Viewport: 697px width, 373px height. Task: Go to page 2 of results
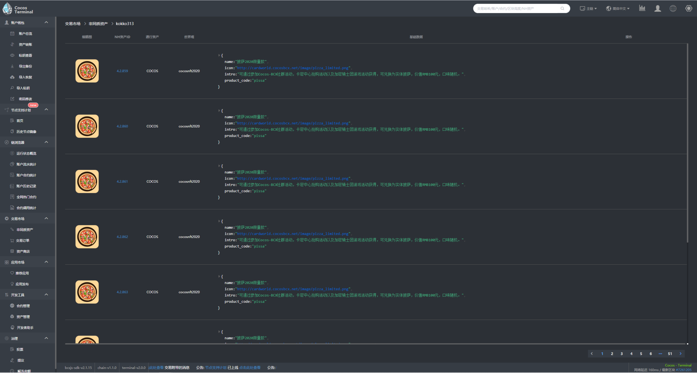[612, 354]
